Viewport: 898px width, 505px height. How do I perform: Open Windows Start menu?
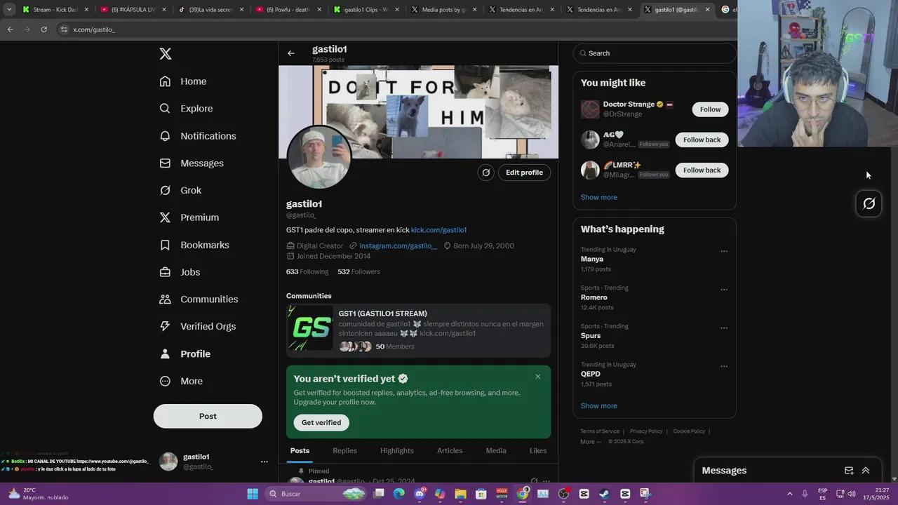coord(253,494)
